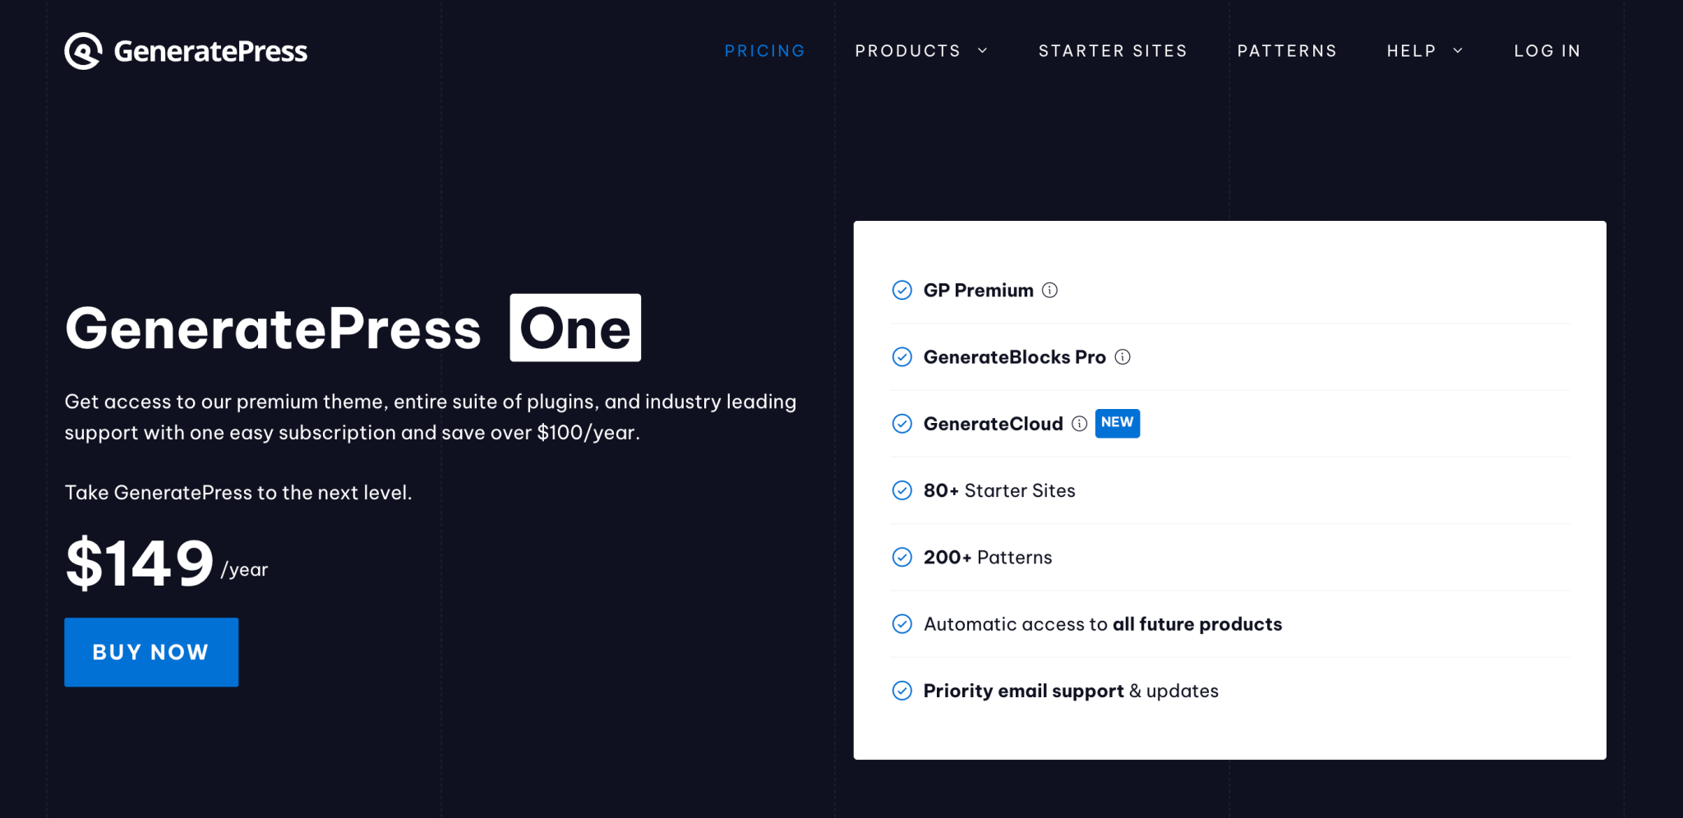Click the GenerateBlocks Pro feature row
This screenshot has height=818, width=1683.
pyautogui.click(x=1015, y=357)
